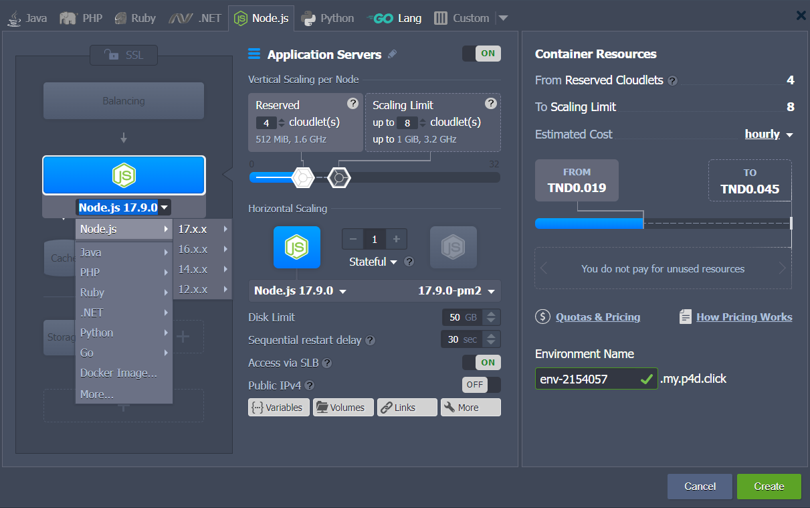Turn off the Application Servers toggle
Viewport: 810px width, 508px height.
pos(482,54)
